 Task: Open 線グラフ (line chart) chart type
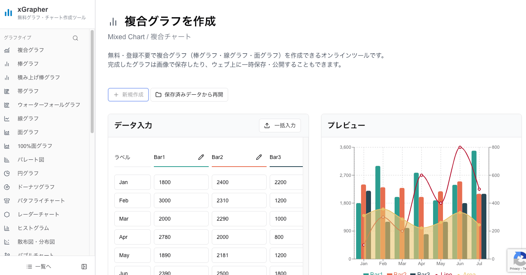point(27,118)
